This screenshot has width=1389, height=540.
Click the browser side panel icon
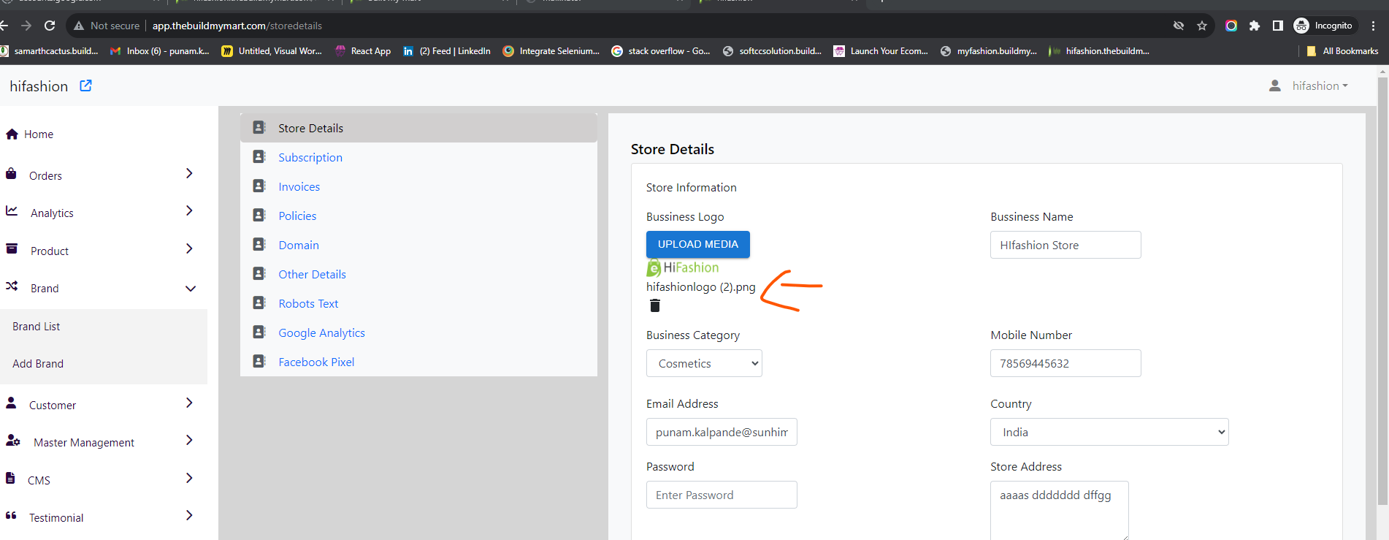[x=1277, y=26]
